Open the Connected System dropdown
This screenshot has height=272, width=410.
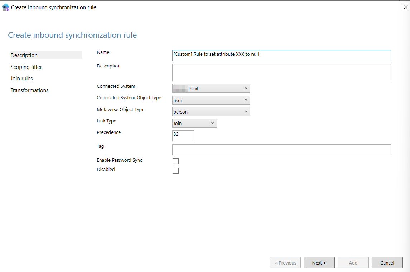pos(211,89)
